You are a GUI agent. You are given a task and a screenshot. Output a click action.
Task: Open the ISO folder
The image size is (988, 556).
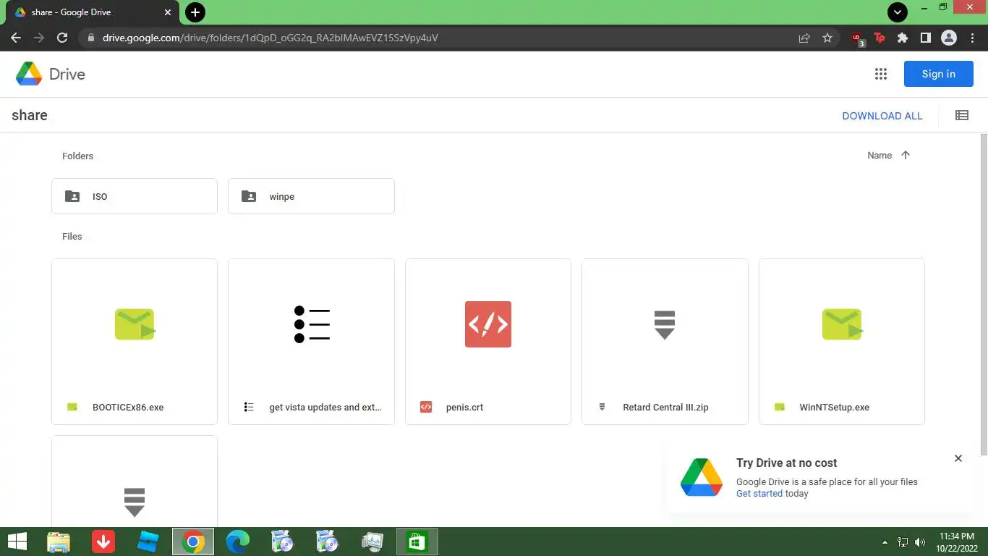pyautogui.click(x=135, y=196)
